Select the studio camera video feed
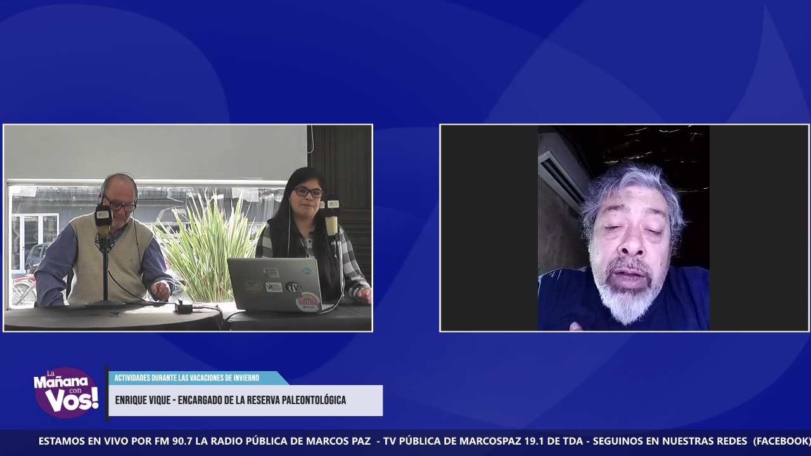This screenshot has height=456, width=811. (x=188, y=228)
